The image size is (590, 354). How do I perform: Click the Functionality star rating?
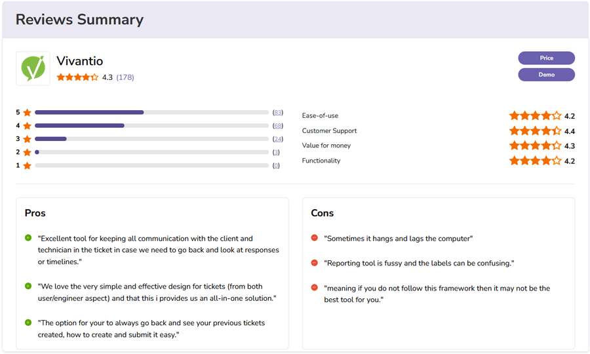536,161
